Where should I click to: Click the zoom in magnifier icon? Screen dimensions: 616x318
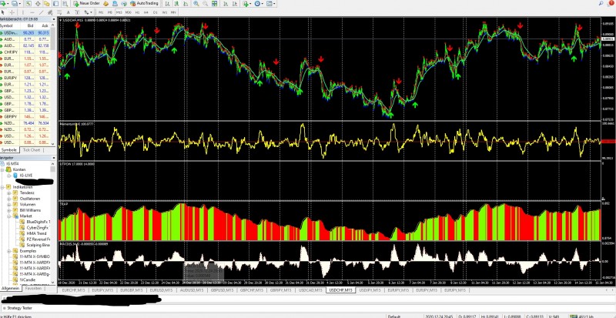pos(196,4)
